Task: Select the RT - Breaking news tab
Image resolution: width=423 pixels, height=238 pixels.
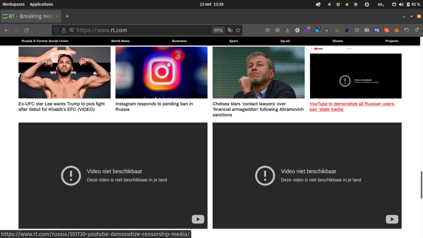Action: [31, 16]
